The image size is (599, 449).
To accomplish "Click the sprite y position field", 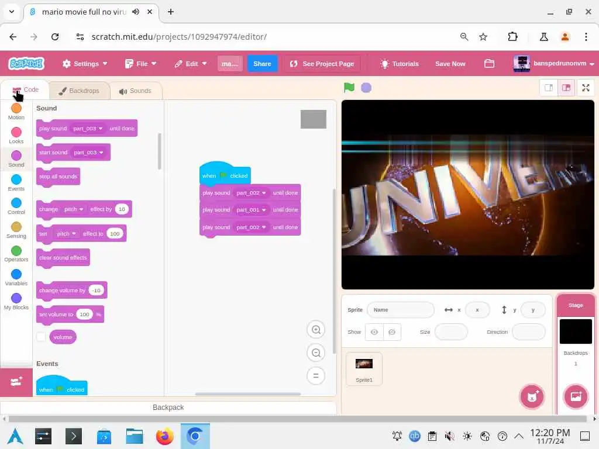I will click(x=533, y=310).
